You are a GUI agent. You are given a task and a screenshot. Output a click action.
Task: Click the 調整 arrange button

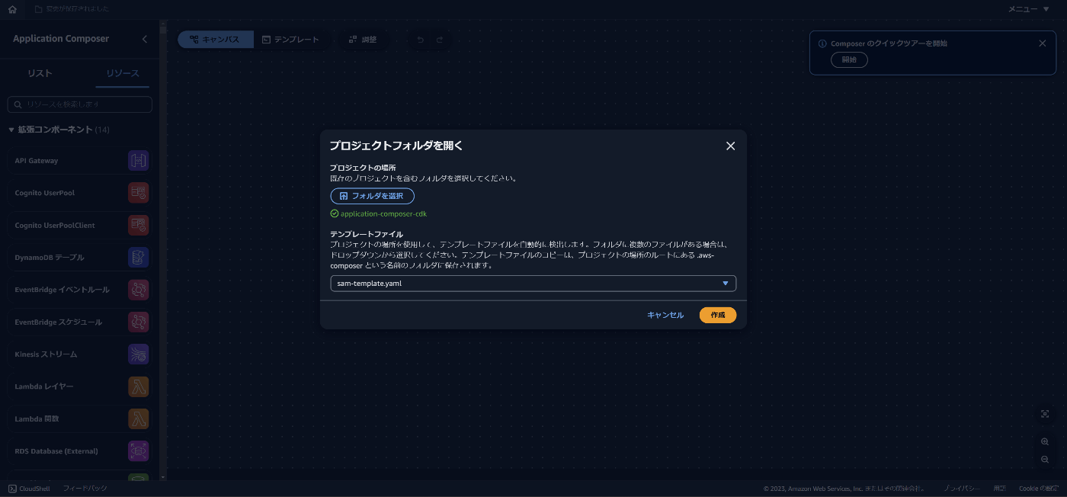pos(363,40)
